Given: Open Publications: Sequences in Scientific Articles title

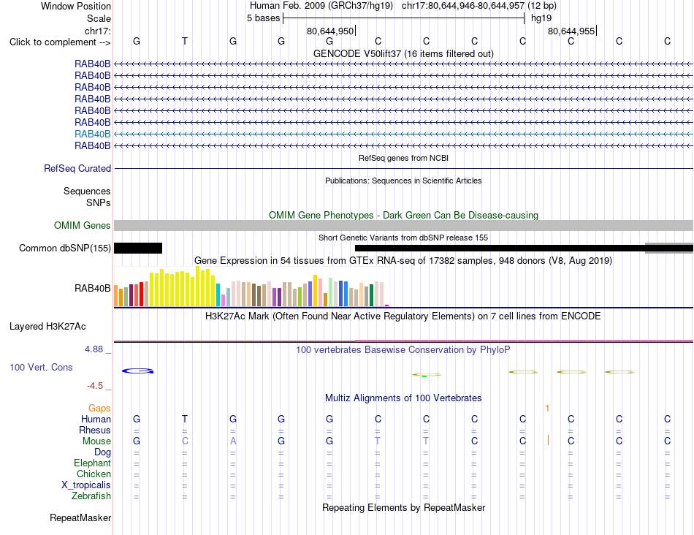Looking at the screenshot, I should pyautogui.click(x=403, y=181).
